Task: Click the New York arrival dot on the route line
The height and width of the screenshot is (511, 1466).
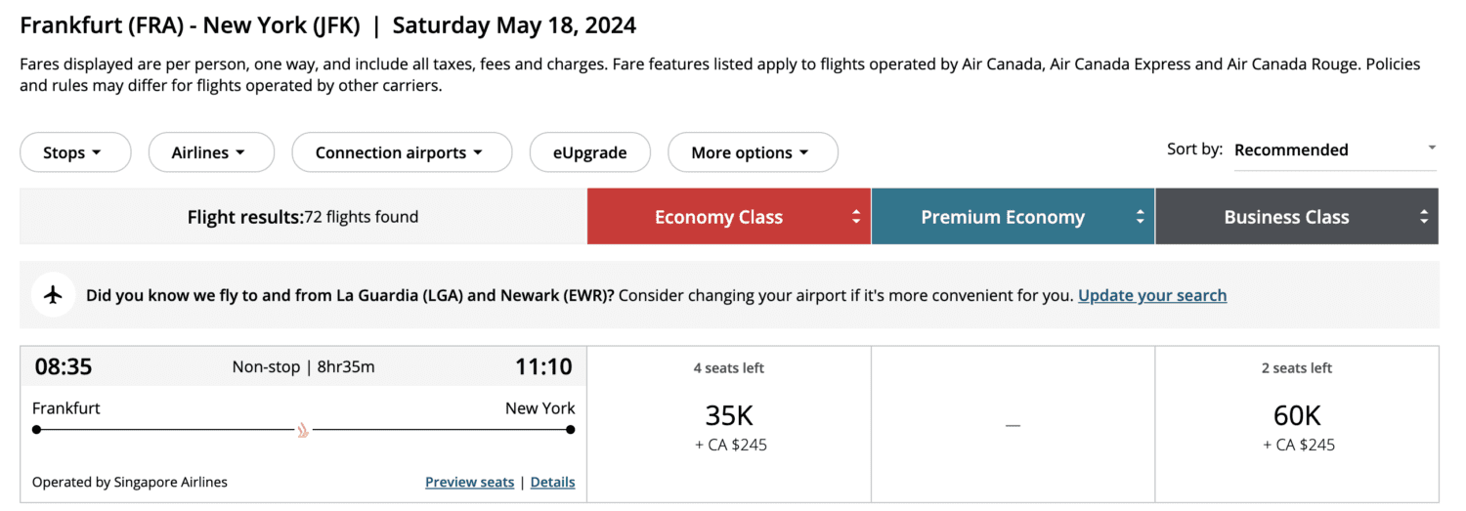Action: (x=571, y=429)
